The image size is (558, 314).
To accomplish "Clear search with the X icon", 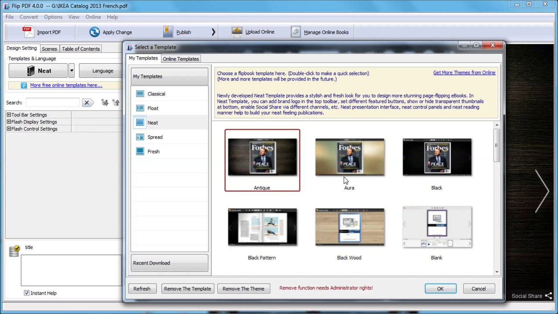I will (86, 102).
